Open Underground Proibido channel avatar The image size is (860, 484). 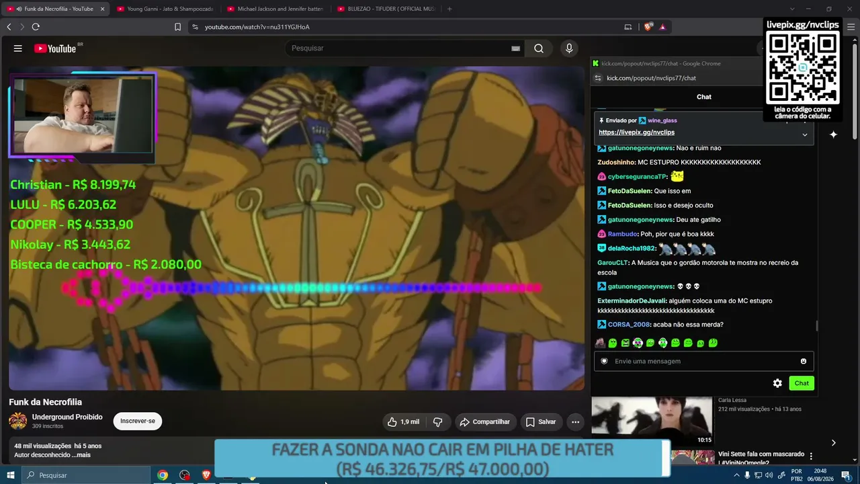[x=18, y=421]
